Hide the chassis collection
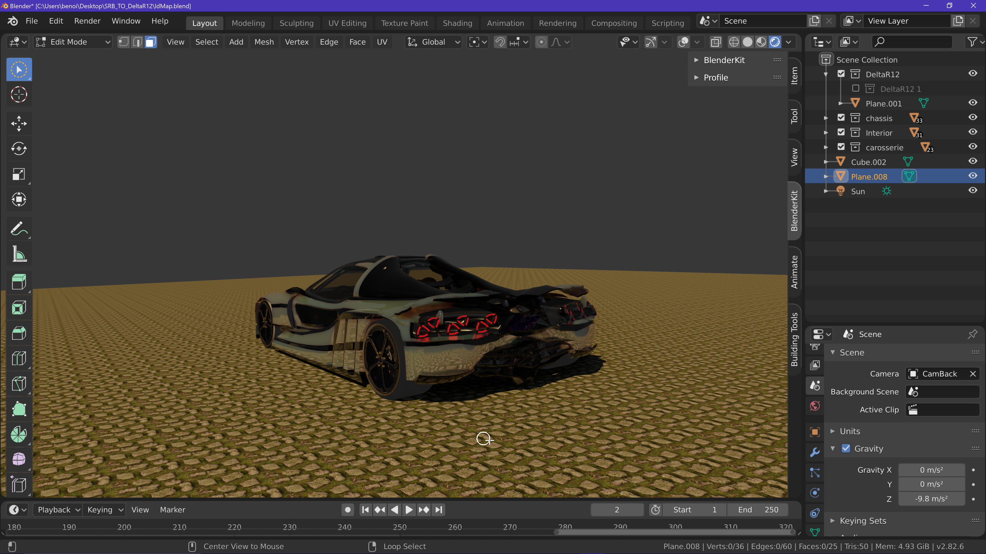Viewport: 986px width, 554px height. (972, 118)
